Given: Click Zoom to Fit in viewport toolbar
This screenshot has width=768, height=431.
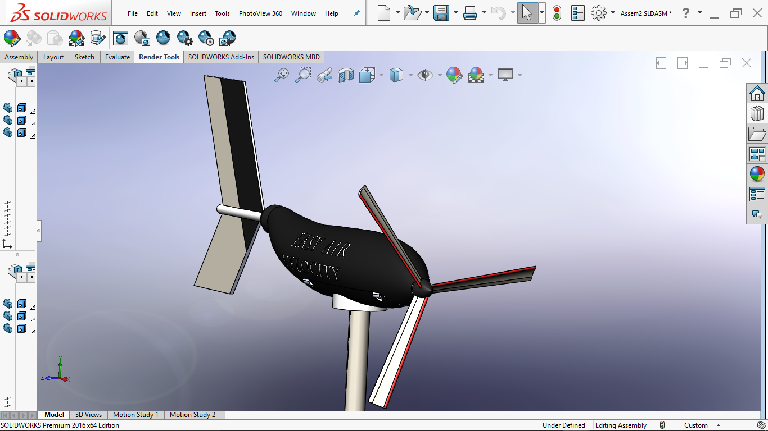Looking at the screenshot, I should pyautogui.click(x=281, y=75).
